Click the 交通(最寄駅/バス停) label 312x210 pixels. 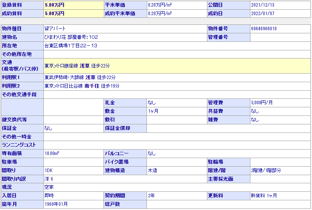(20, 66)
